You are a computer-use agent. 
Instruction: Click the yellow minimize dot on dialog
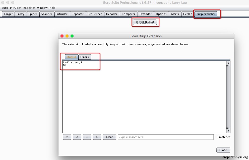tap(67, 36)
